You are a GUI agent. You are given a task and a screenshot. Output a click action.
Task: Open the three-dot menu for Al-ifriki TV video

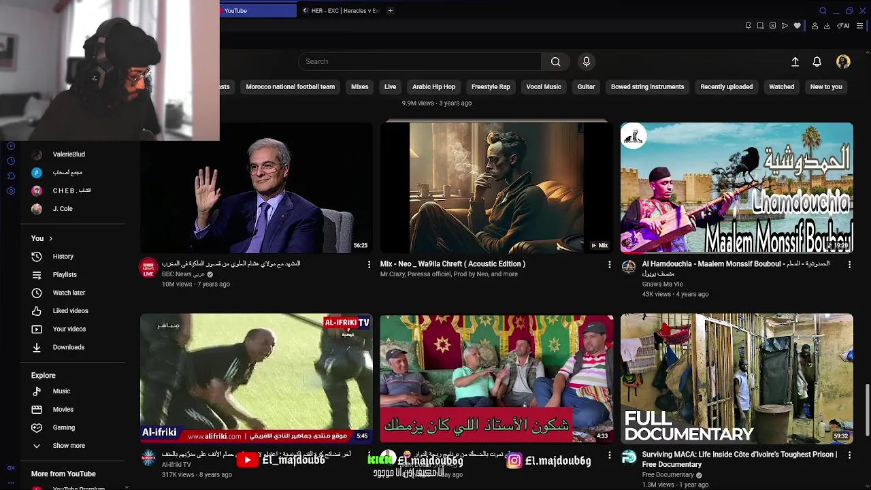(369, 455)
